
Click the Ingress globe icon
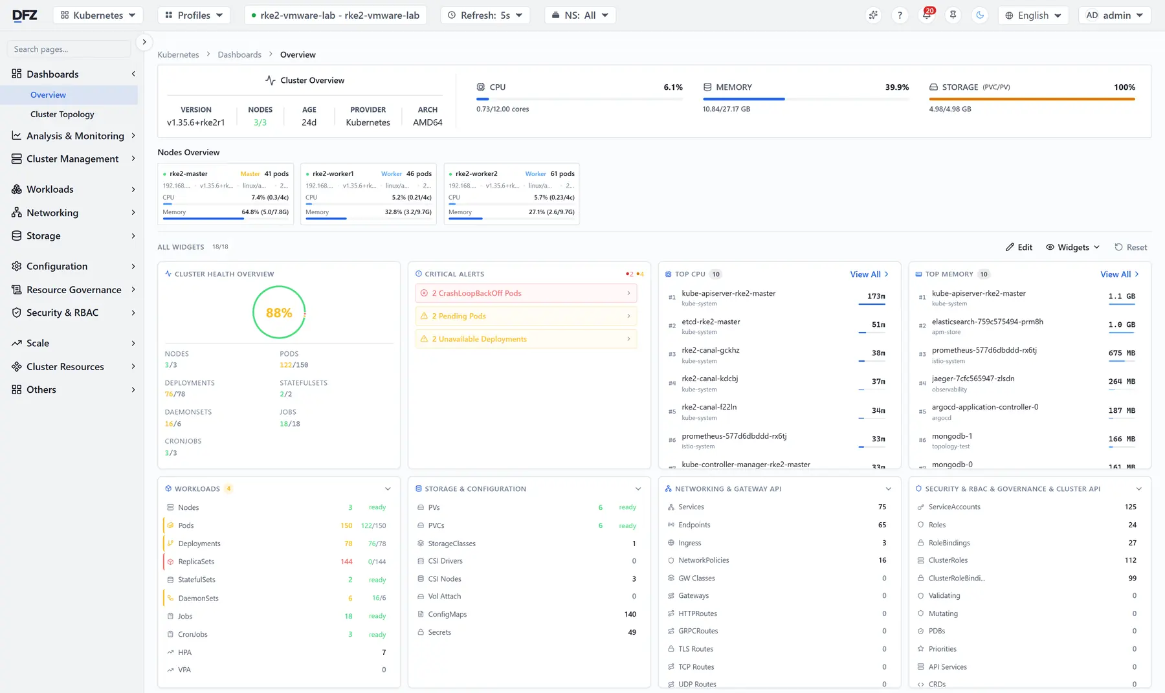click(671, 543)
